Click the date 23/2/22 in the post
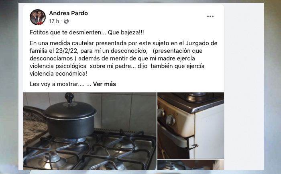The image size is (281, 174). click(x=67, y=51)
